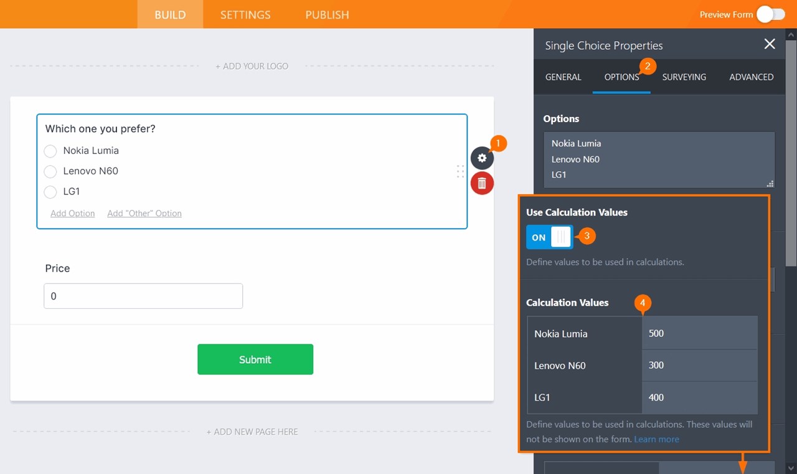Turn on Preview Form toggle

point(771,14)
